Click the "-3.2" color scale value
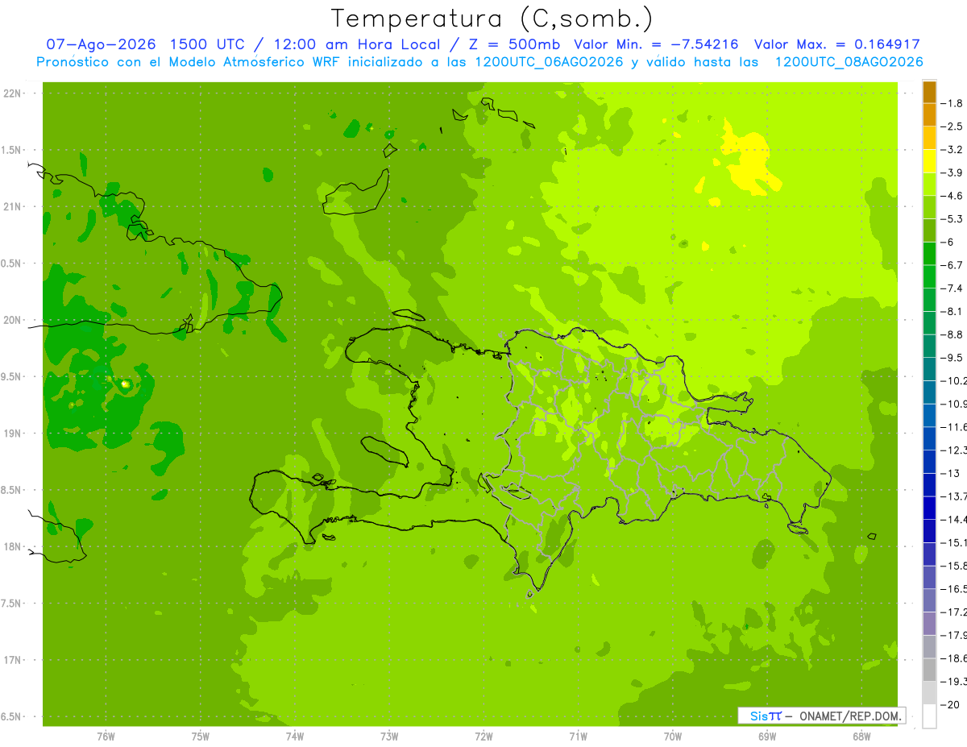967x747 pixels. coord(952,149)
